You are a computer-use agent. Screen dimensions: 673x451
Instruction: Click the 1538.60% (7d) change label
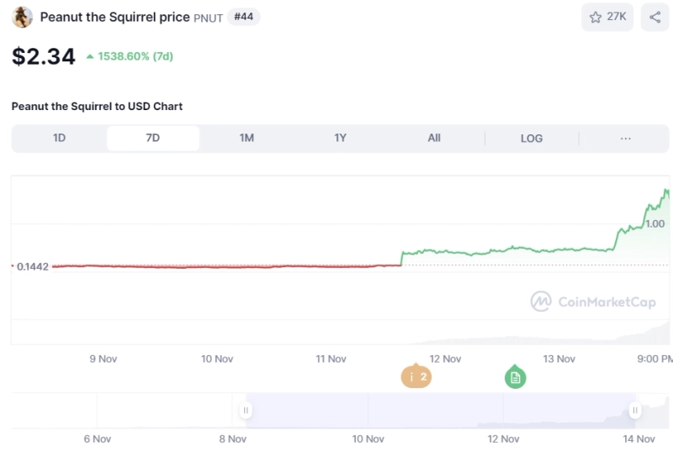[135, 56]
